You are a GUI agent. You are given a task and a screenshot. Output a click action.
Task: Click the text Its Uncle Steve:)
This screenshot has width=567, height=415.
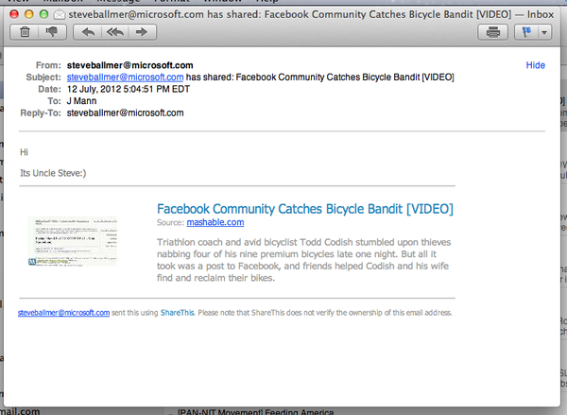pos(53,173)
